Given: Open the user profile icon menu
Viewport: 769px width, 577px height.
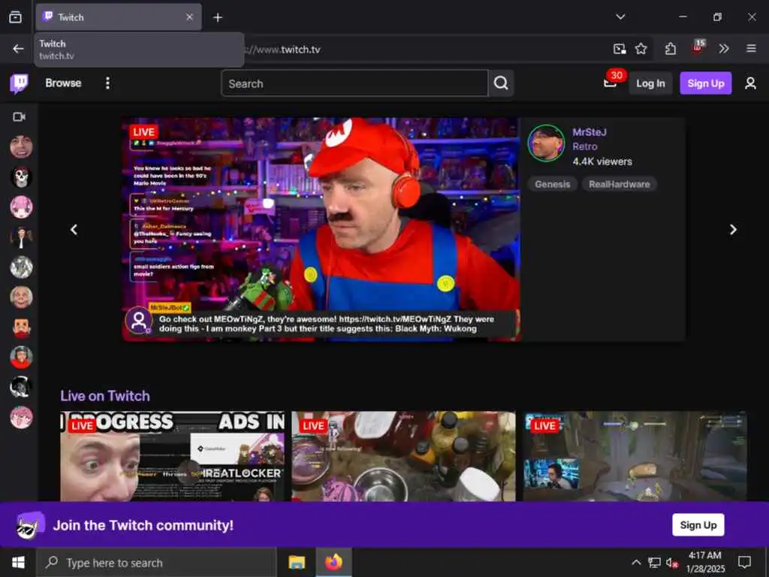Looking at the screenshot, I should 750,83.
